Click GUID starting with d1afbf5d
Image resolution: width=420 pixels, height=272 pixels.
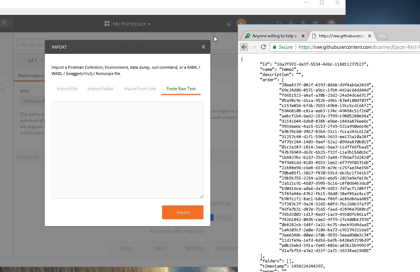[x=325, y=251]
